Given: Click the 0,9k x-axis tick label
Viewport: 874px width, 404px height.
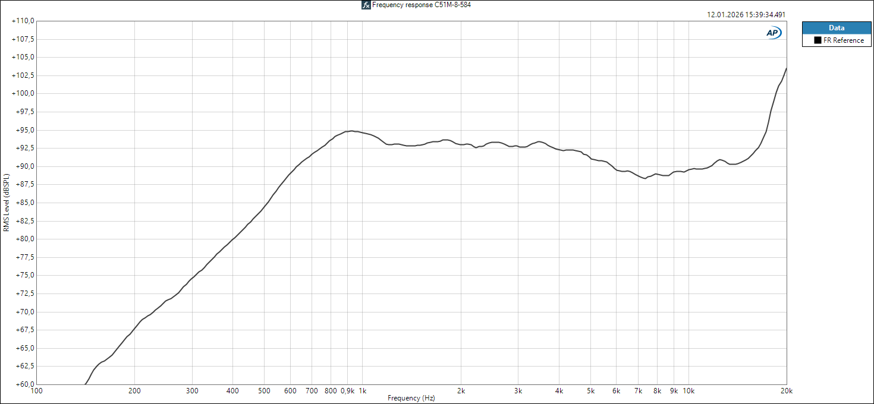Looking at the screenshot, I should [348, 391].
